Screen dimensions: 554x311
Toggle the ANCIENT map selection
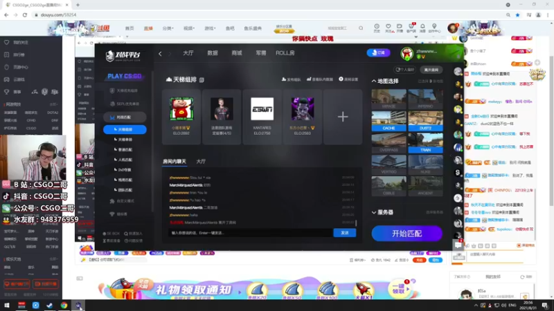[x=425, y=186]
